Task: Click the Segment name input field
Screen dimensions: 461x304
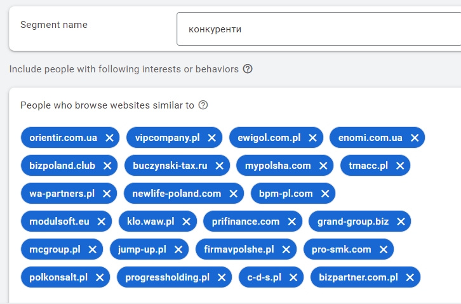Action: [x=317, y=29]
